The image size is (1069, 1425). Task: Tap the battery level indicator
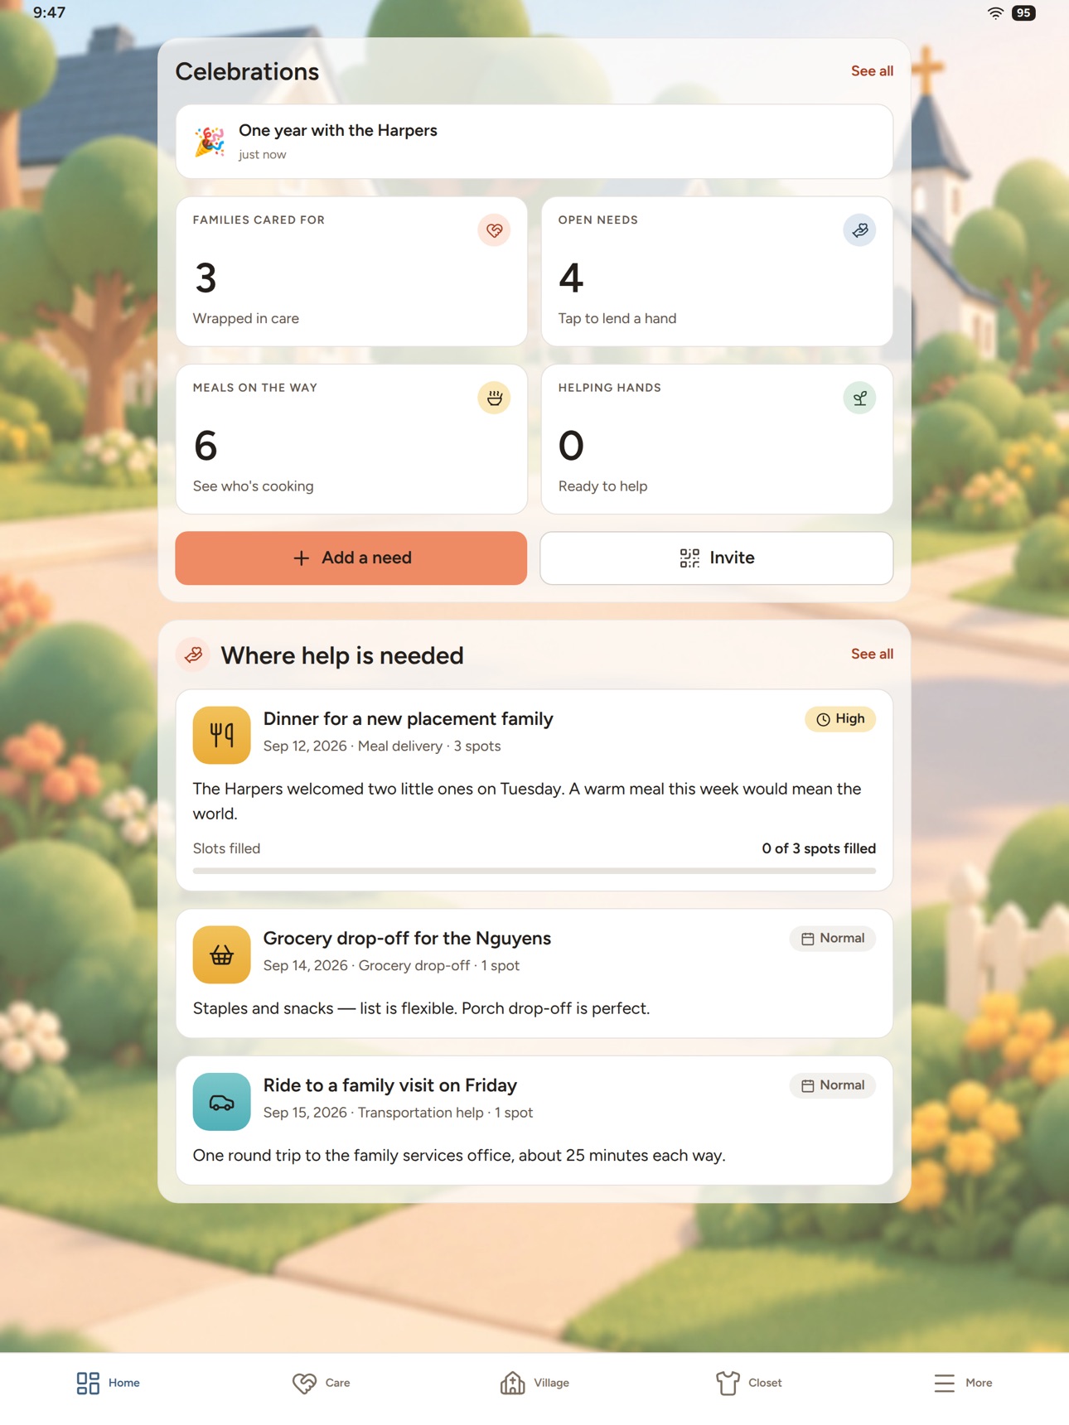1023,12
